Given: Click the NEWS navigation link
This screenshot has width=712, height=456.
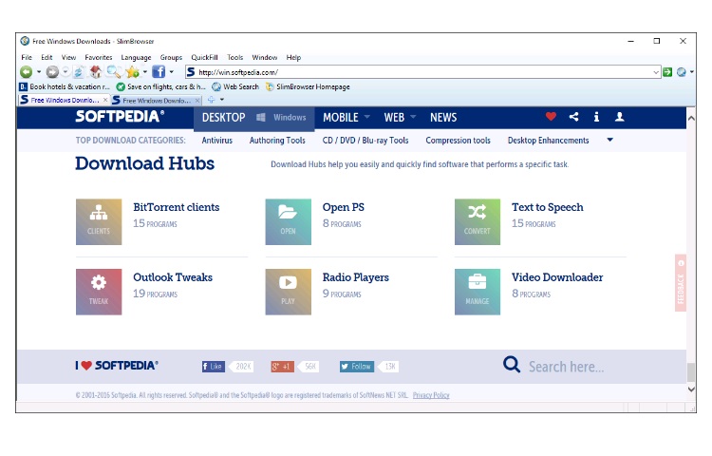Looking at the screenshot, I should coord(443,117).
